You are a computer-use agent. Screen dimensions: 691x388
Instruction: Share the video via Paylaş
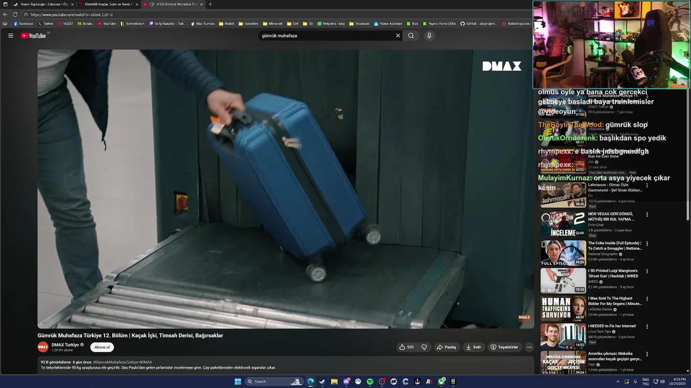pos(446,347)
